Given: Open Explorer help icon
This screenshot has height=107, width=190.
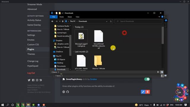Looking at the screenshot, I should coord(162,17).
